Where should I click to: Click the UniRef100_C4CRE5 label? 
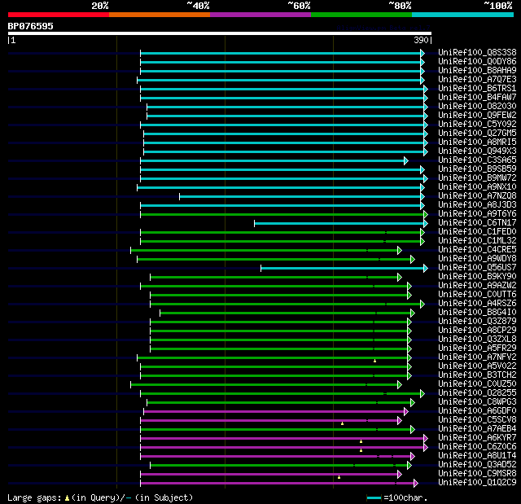click(477, 250)
